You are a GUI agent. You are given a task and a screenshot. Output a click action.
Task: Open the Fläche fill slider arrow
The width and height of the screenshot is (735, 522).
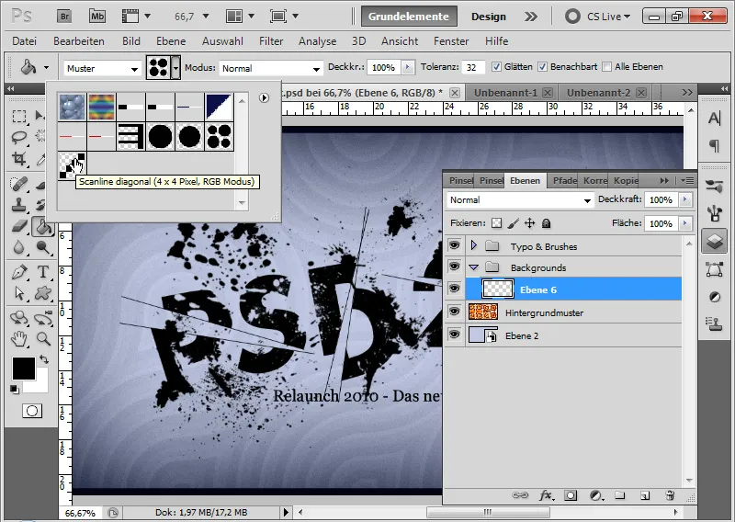click(685, 223)
